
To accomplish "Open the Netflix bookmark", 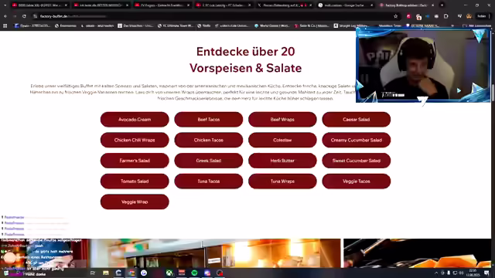I will coord(204,25).
